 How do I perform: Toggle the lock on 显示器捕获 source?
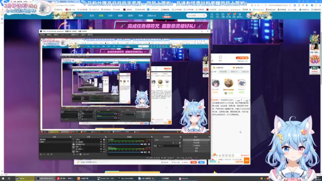104,142
